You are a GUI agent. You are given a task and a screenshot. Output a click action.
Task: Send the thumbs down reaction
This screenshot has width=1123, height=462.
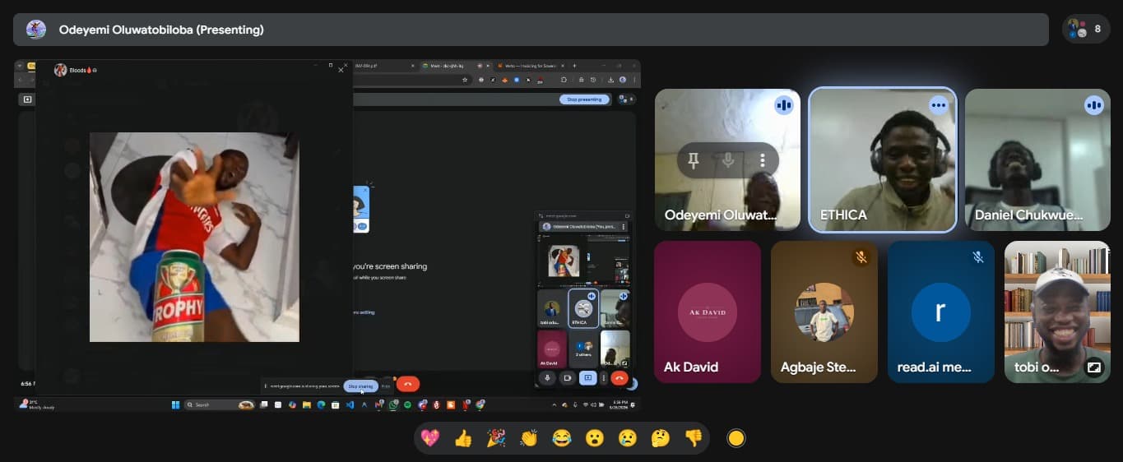(694, 438)
